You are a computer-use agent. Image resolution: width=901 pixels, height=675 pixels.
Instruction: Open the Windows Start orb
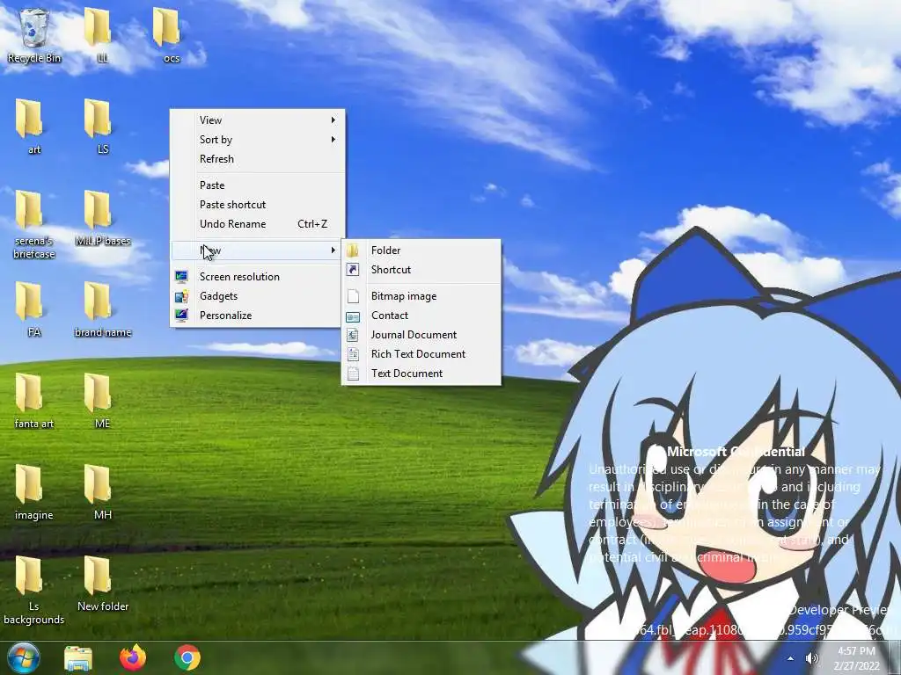pos(23,657)
